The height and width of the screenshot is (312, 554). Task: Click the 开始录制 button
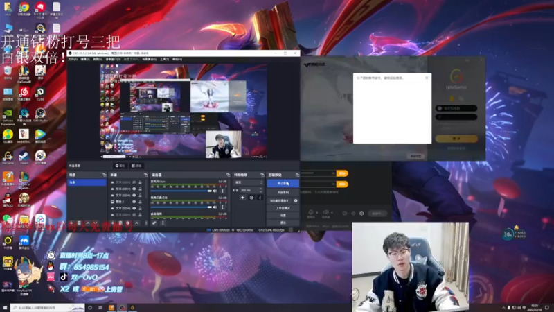click(283, 193)
